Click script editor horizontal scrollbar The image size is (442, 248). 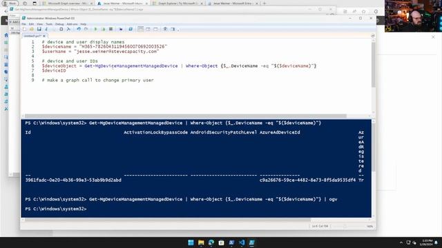click(x=186, y=116)
